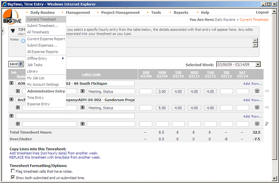Click page scrollbar up arrow
The height and width of the screenshot is (183, 279).
pos(274,12)
